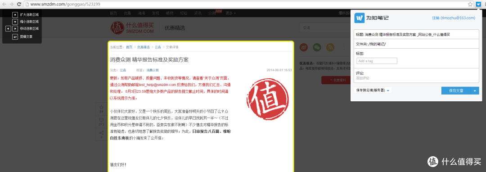
Task: Click the 消费众测 tag link
Action: [153, 70]
